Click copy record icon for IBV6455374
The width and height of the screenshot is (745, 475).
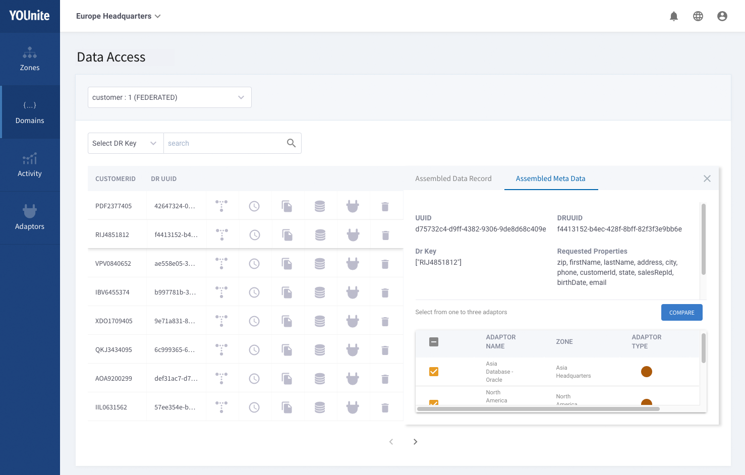click(287, 292)
